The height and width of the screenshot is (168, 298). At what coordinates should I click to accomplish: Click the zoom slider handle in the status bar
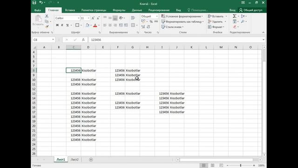tap(241, 166)
